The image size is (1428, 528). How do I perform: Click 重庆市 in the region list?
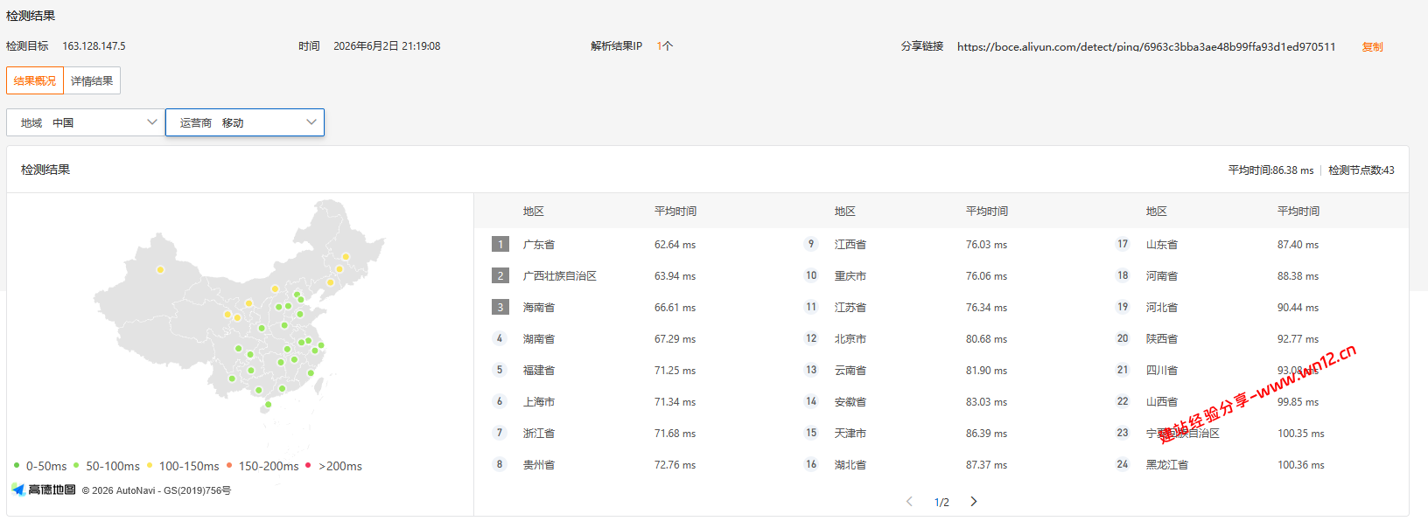pyautogui.click(x=850, y=276)
